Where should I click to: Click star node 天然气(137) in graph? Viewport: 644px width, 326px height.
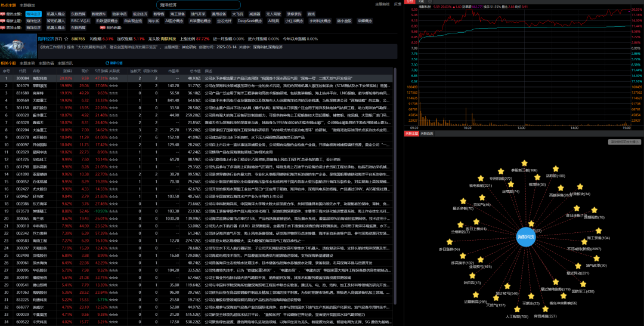[x=496, y=299]
